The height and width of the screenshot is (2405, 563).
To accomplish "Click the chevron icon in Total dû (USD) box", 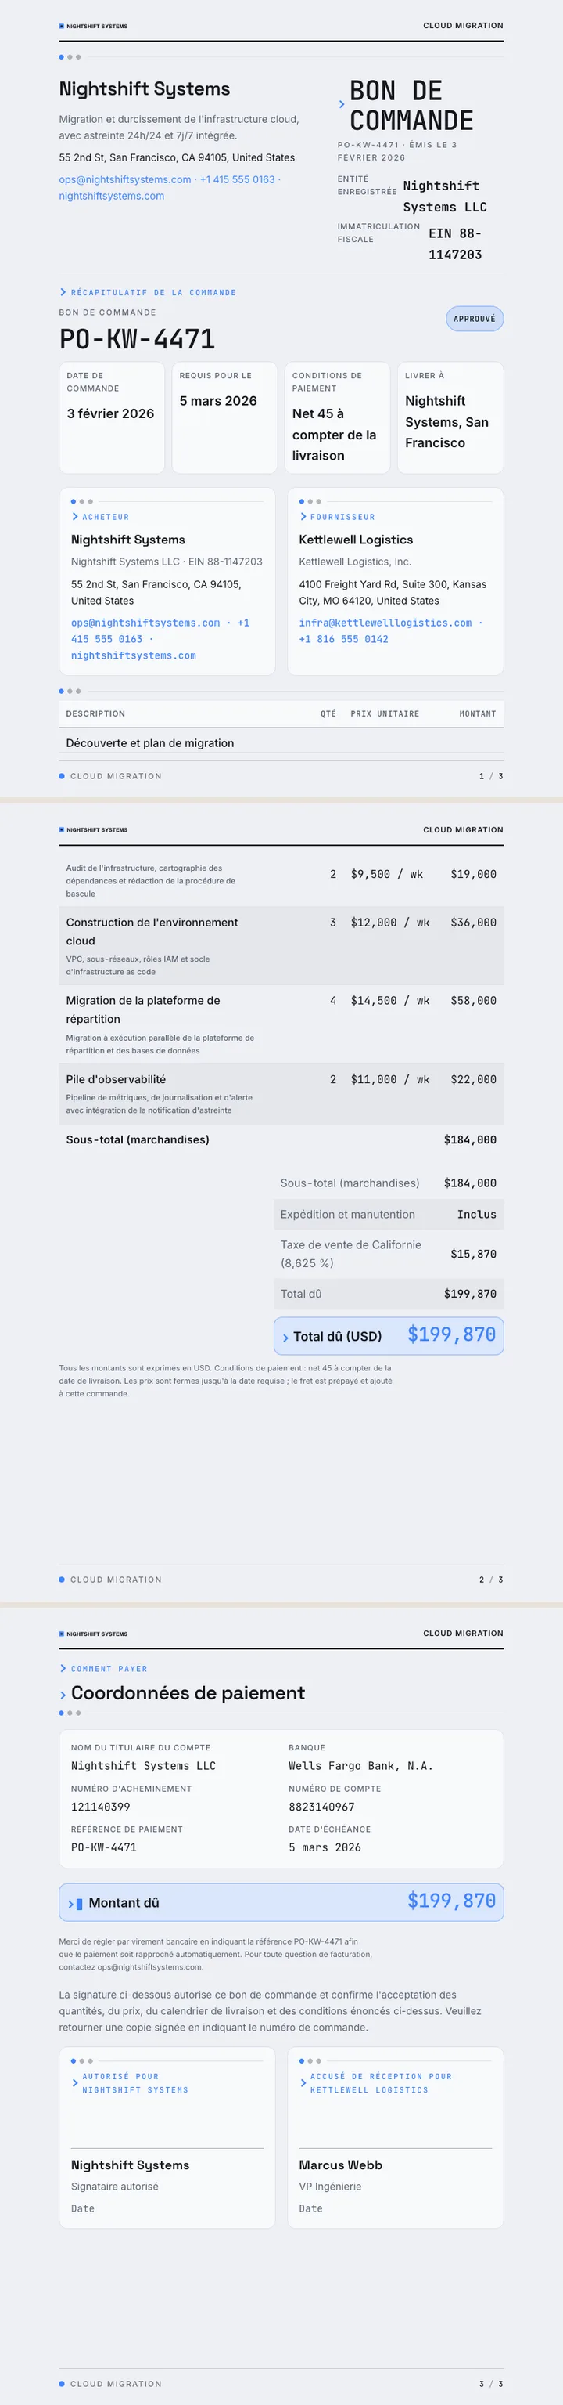I will pos(285,1338).
